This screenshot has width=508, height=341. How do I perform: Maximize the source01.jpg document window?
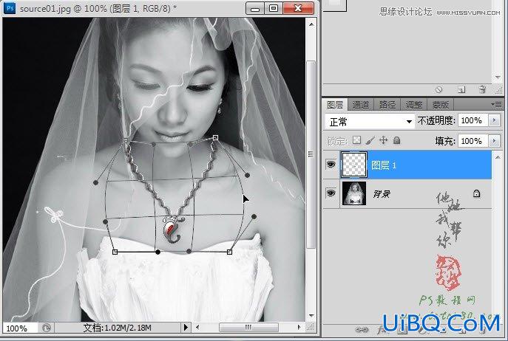pyautogui.click(x=274, y=8)
